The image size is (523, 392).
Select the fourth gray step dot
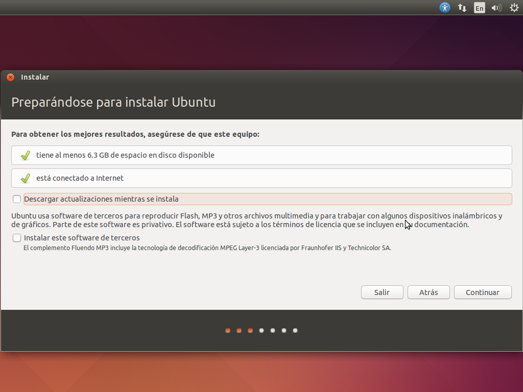(x=261, y=330)
